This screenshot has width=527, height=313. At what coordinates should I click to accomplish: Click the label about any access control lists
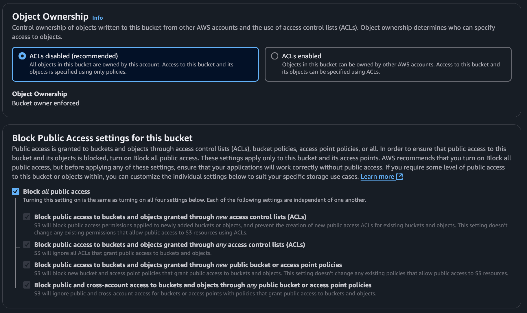point(169,245)
